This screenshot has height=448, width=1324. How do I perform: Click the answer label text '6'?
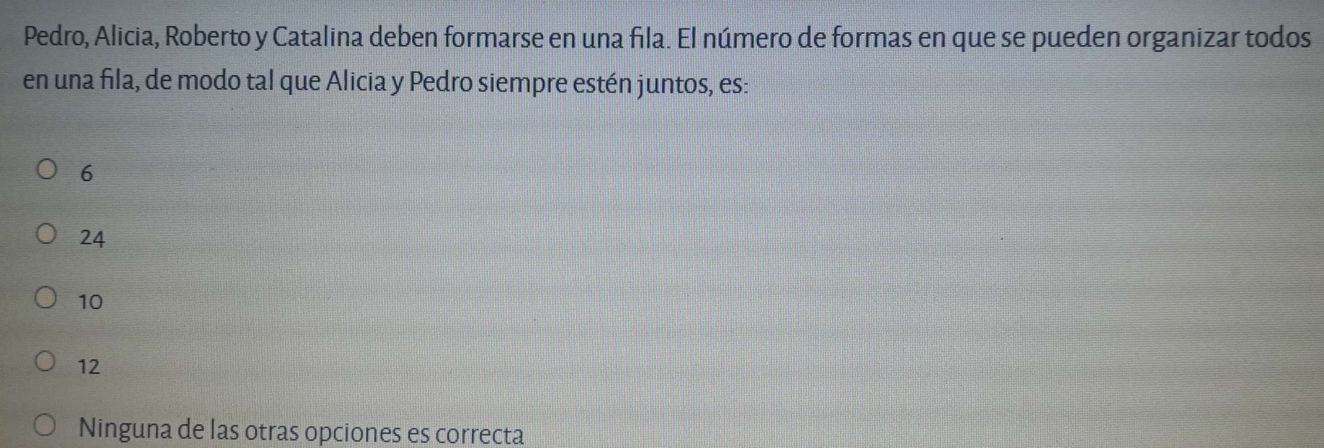(x=87, y=174)
